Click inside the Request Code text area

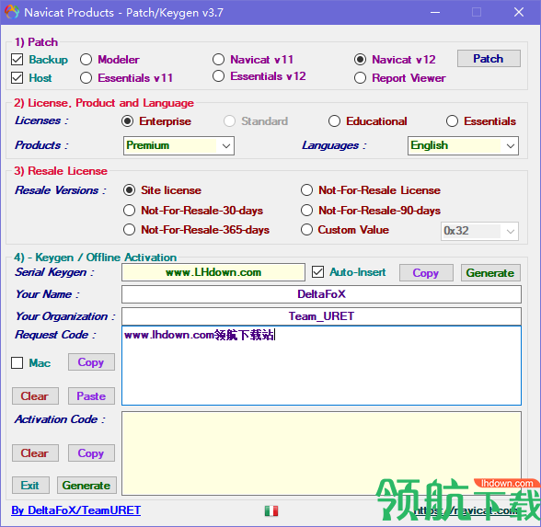click(x=321, y=366)
